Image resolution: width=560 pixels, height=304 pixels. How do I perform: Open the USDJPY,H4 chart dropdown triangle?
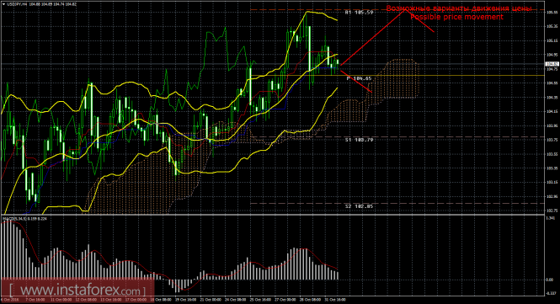[x=3, y=4]
